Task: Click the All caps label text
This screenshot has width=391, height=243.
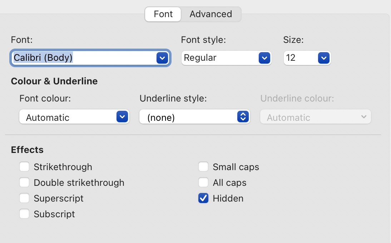Action: (x=230, y=183)
